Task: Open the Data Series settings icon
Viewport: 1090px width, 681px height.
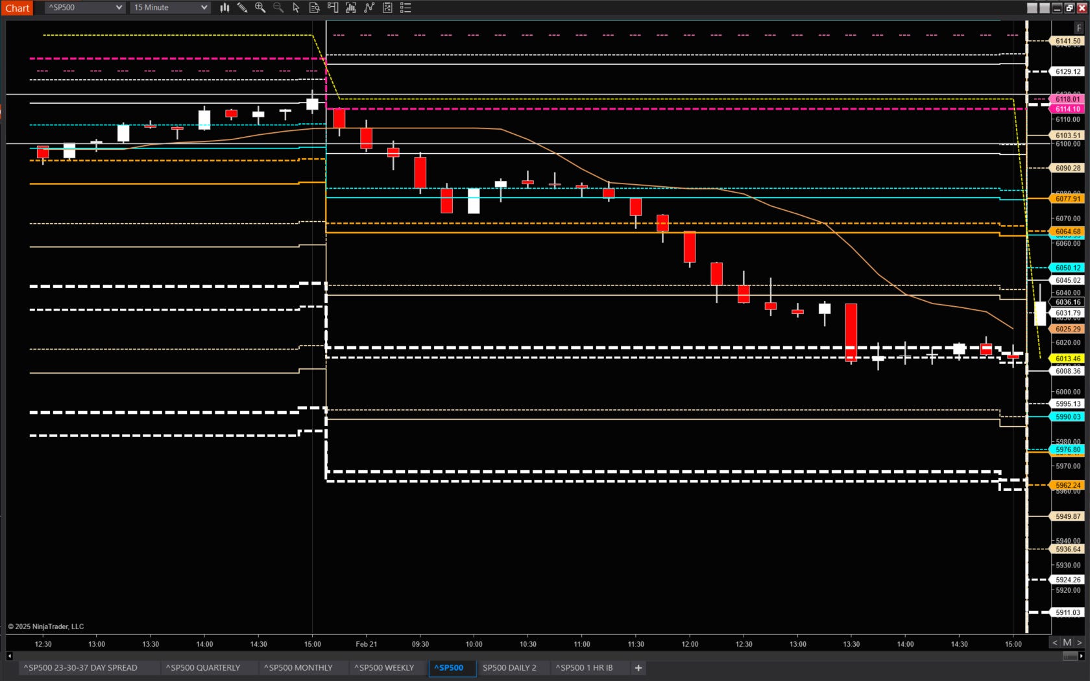Action: [314, 8]
